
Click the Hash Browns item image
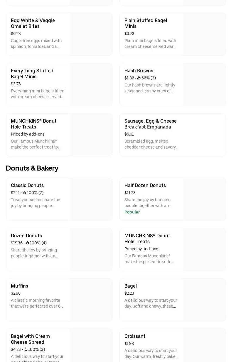coord(204,85)
